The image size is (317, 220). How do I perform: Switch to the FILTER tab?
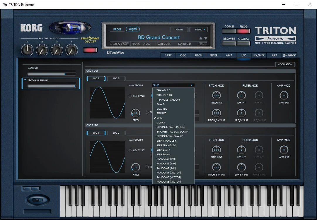(x=214, y=55)
